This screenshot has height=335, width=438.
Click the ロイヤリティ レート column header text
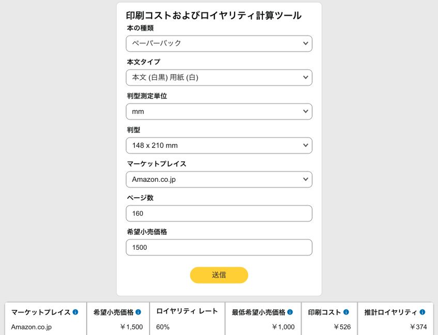tap(187, 311)
